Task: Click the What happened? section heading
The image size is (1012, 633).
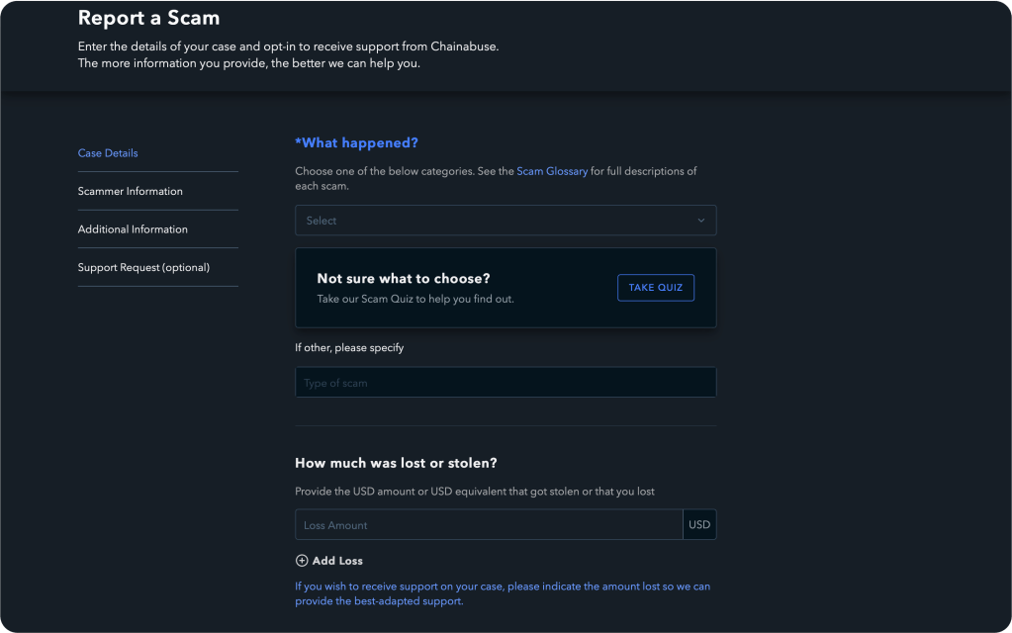Action: coord(357,143)
